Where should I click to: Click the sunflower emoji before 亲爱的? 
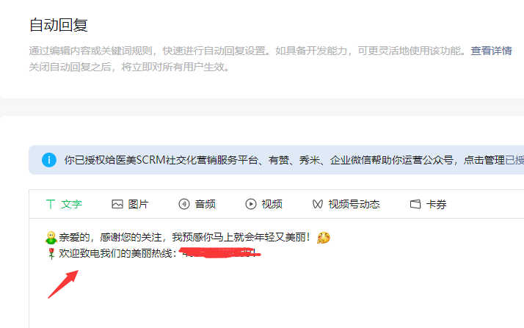(51, 238)
